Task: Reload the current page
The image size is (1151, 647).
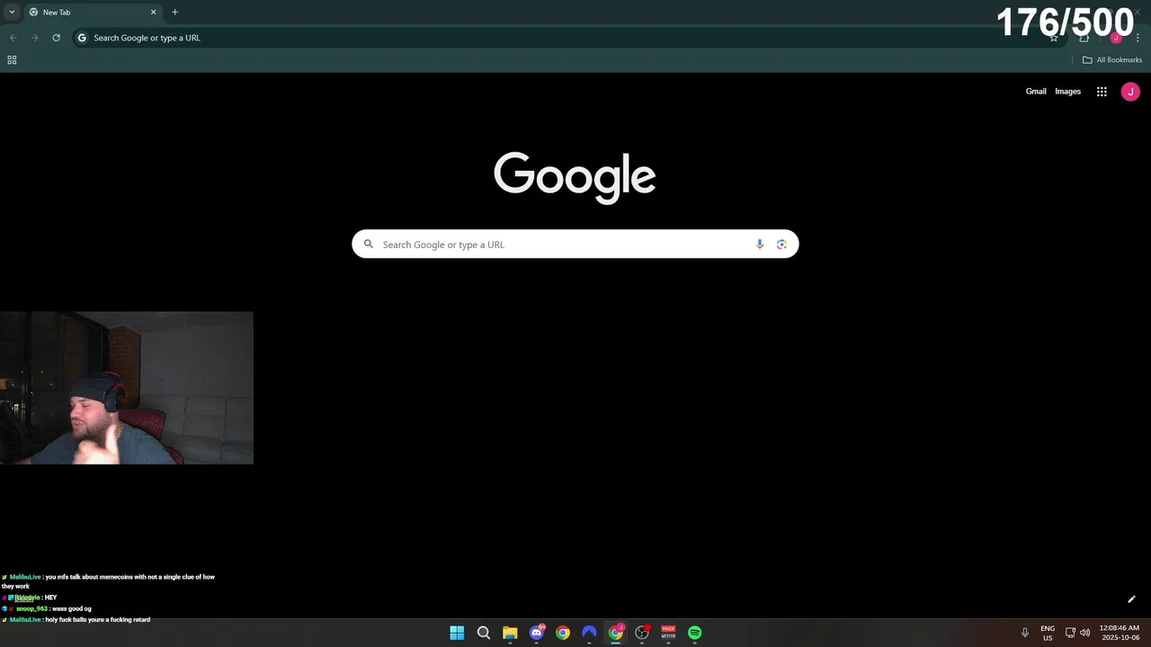Action: (x=56, y=38)
